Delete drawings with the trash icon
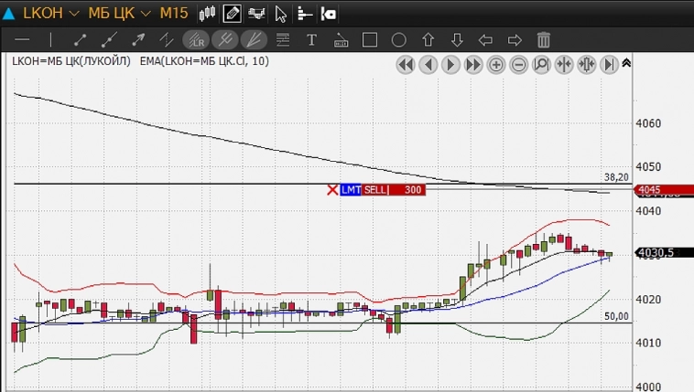 click(x=544, y=40)
